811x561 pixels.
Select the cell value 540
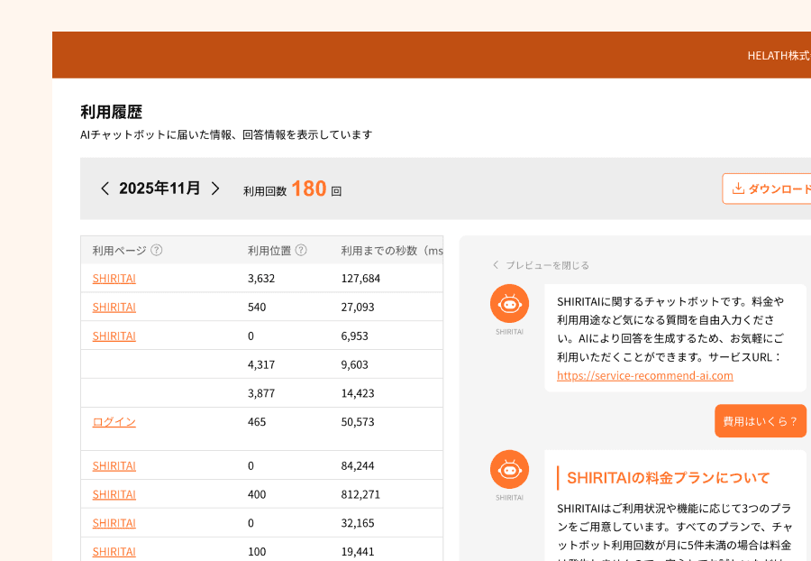[257, 307]
